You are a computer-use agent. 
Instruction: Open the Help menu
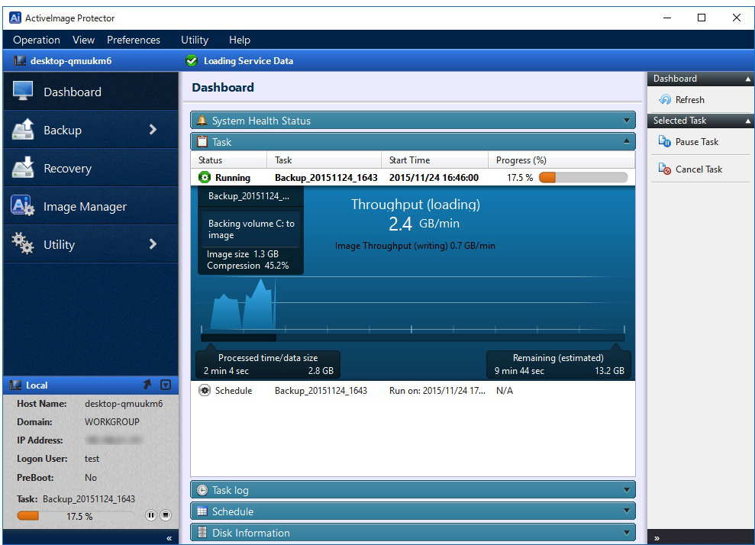(239, 40)
